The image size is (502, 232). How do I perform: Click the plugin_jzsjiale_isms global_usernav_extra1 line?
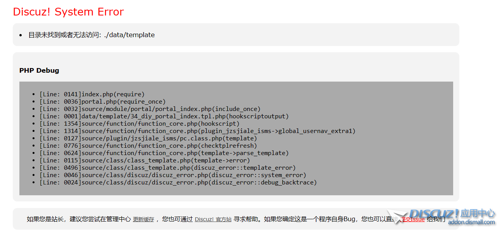[x=197, y=131]
